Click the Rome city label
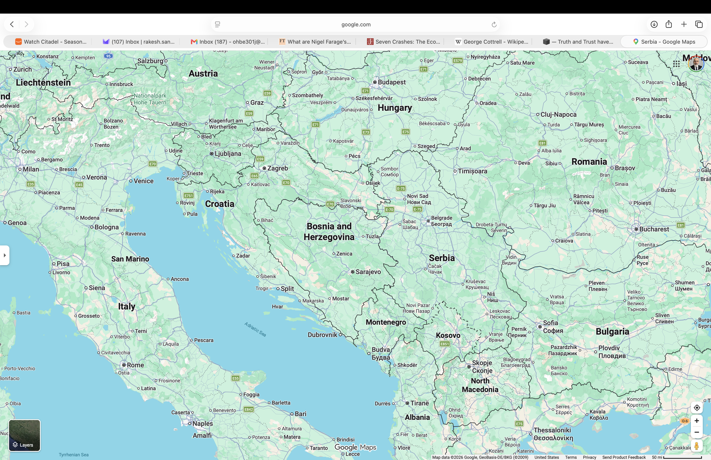 135,365
